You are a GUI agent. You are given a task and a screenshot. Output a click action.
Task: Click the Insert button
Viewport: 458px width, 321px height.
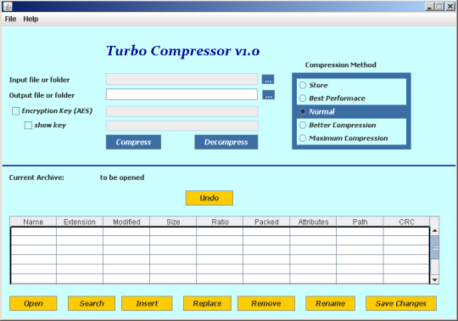click(x=147, y=303)
